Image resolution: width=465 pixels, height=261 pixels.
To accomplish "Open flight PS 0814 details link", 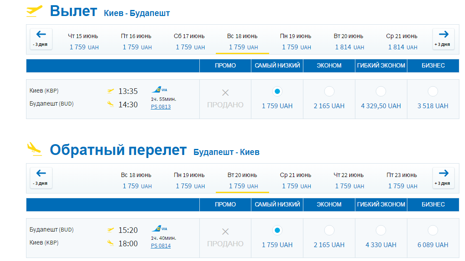I will 161,245.
